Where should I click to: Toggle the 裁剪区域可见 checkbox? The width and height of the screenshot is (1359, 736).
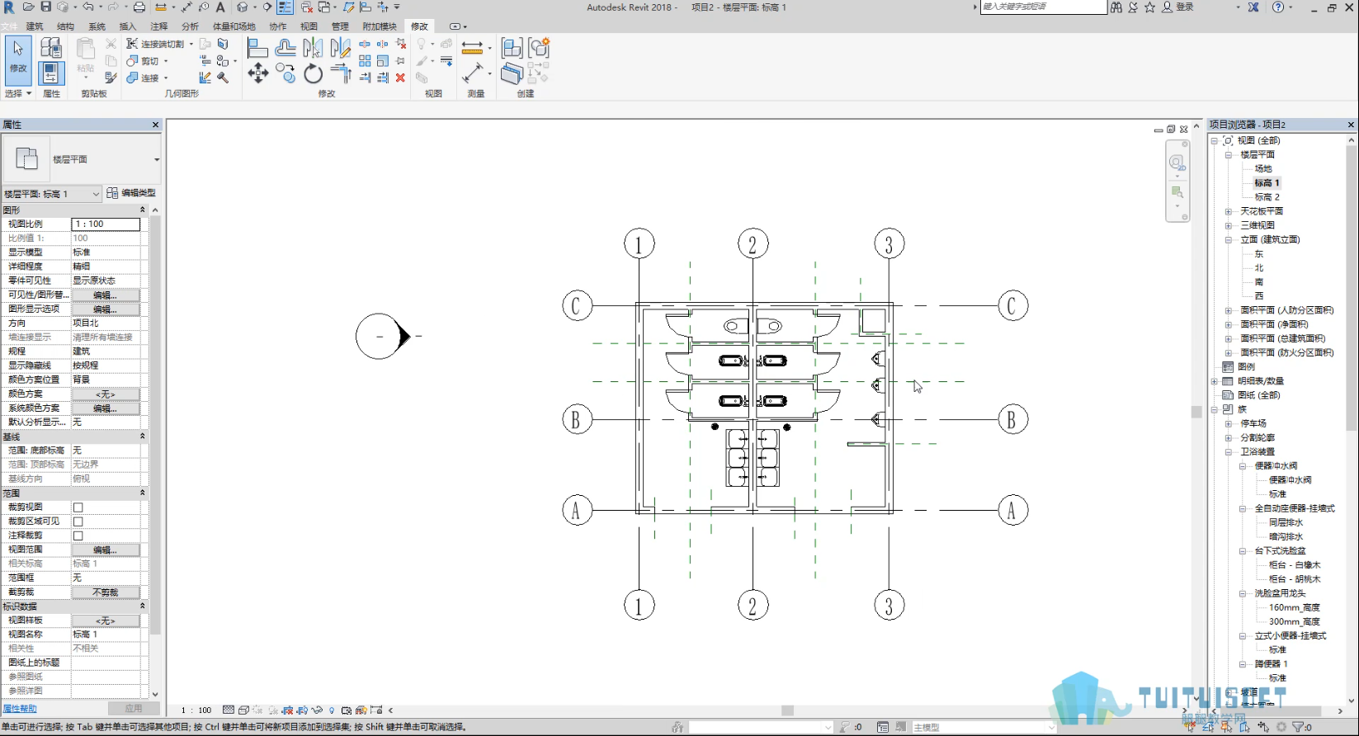[78, 521]
